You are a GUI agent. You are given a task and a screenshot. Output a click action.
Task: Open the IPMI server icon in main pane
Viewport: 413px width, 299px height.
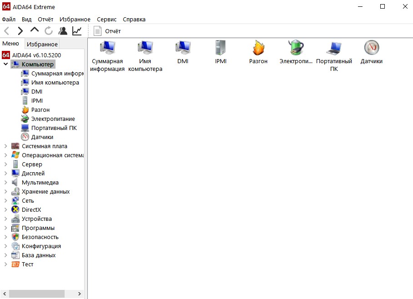coord(221,48)
